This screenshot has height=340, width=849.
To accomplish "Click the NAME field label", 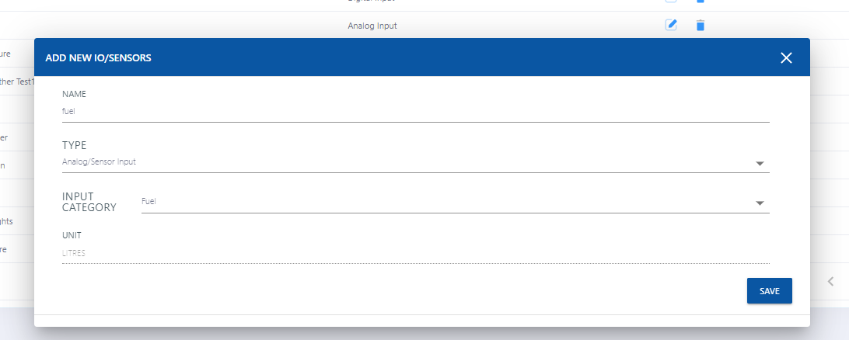I will click(74, 94).
